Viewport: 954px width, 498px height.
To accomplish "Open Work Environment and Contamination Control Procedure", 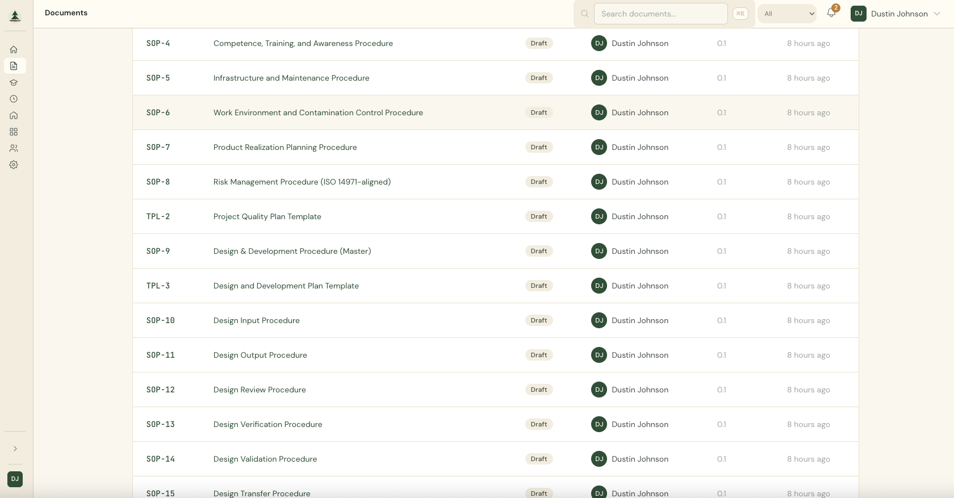I will pyautogui.click(x=318, y=112).
